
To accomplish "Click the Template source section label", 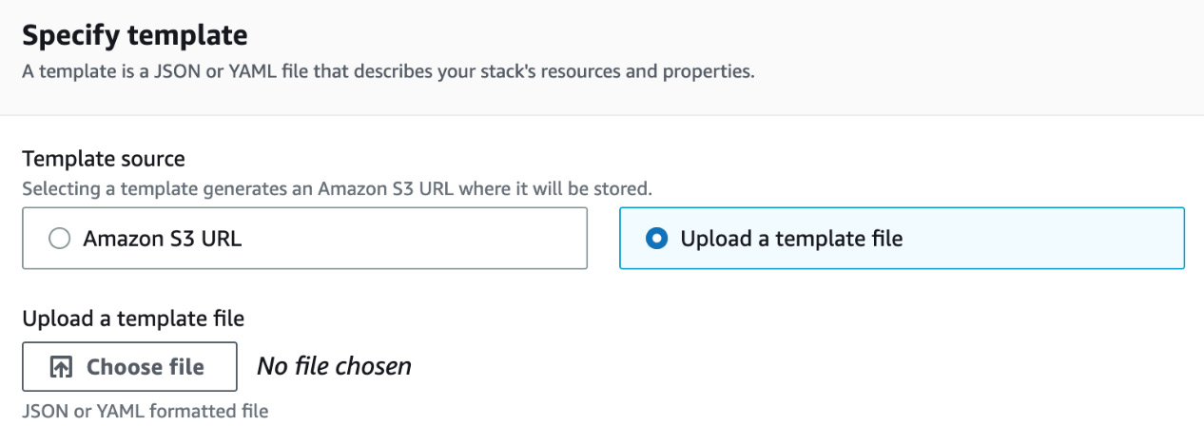I will tap(104, 159).
